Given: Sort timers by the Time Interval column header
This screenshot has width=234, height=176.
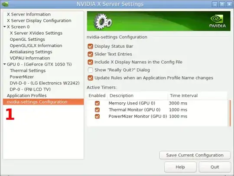Looking at the screenshot, I should [184, 95].
